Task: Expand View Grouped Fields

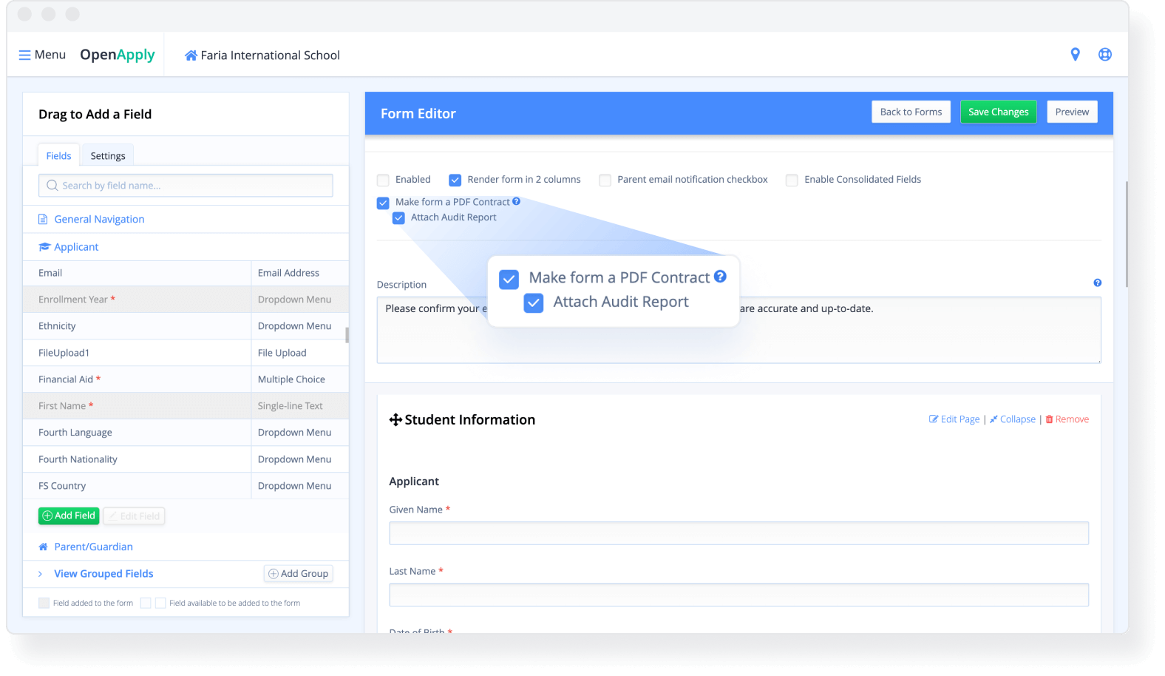Action: pos(103,574)
